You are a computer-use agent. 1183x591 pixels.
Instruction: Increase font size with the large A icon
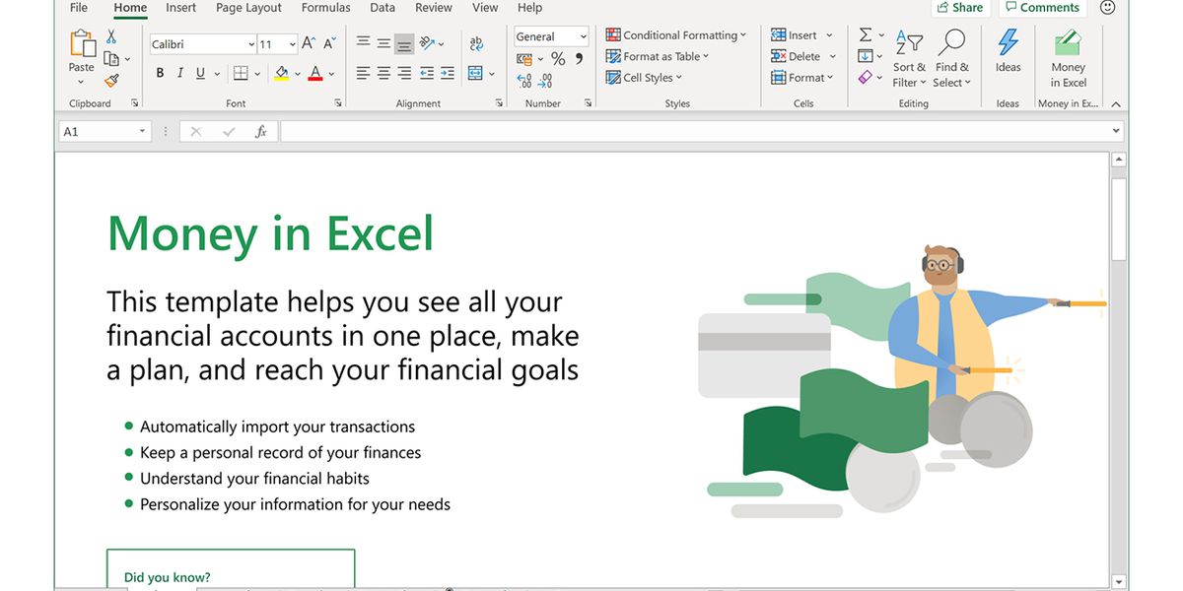click(x=309, y=43)
